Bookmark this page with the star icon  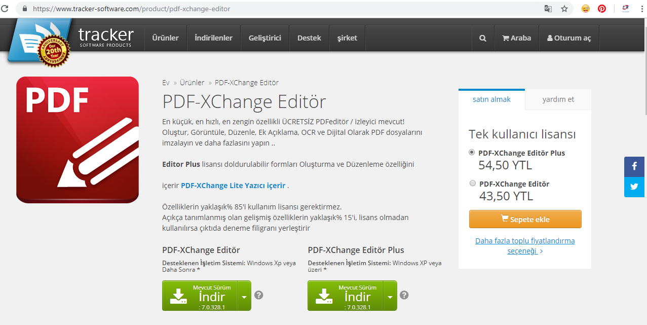click(564, 9)
